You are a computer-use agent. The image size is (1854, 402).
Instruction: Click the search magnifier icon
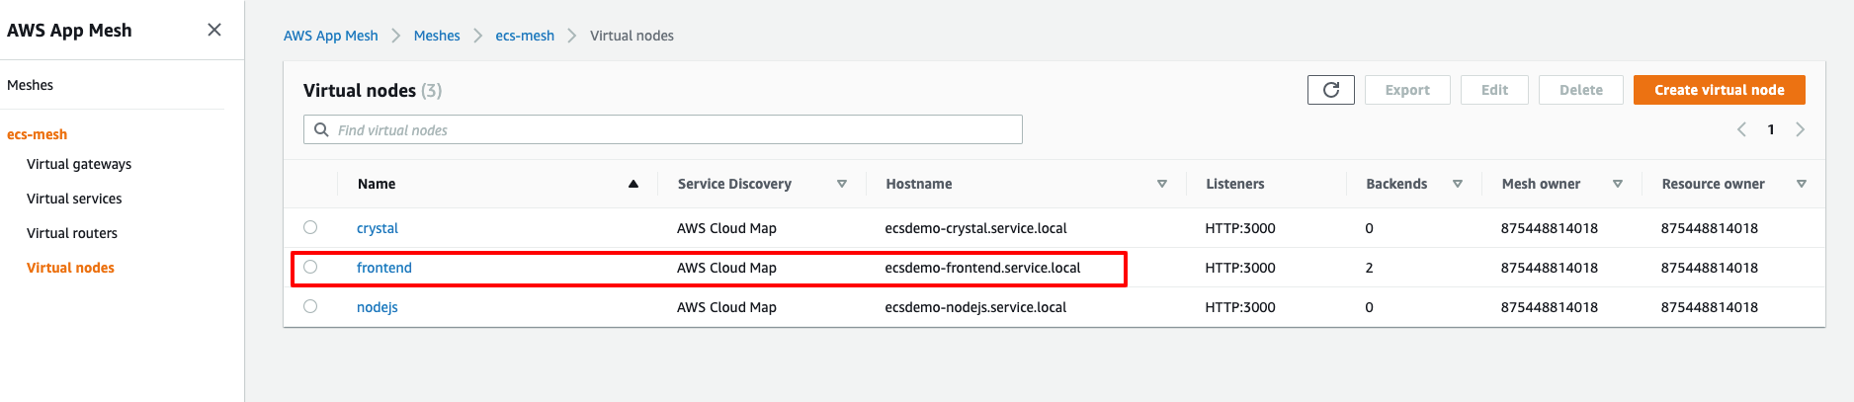click(321, 129)
